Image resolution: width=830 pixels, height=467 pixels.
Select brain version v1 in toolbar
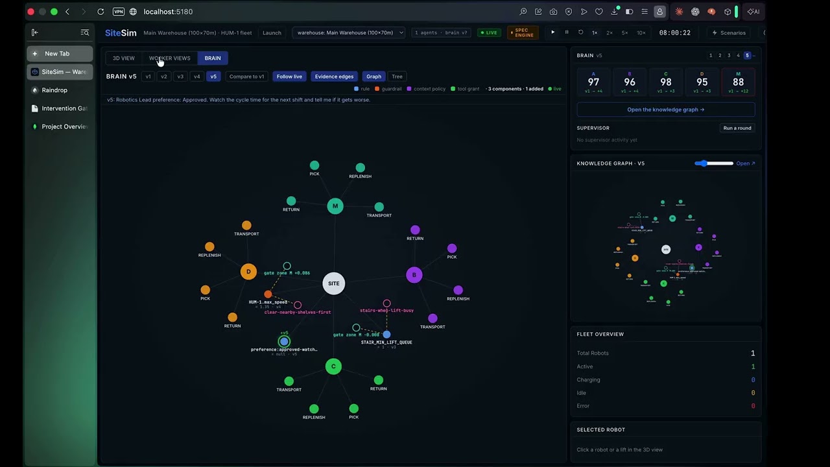pos(148,77)
